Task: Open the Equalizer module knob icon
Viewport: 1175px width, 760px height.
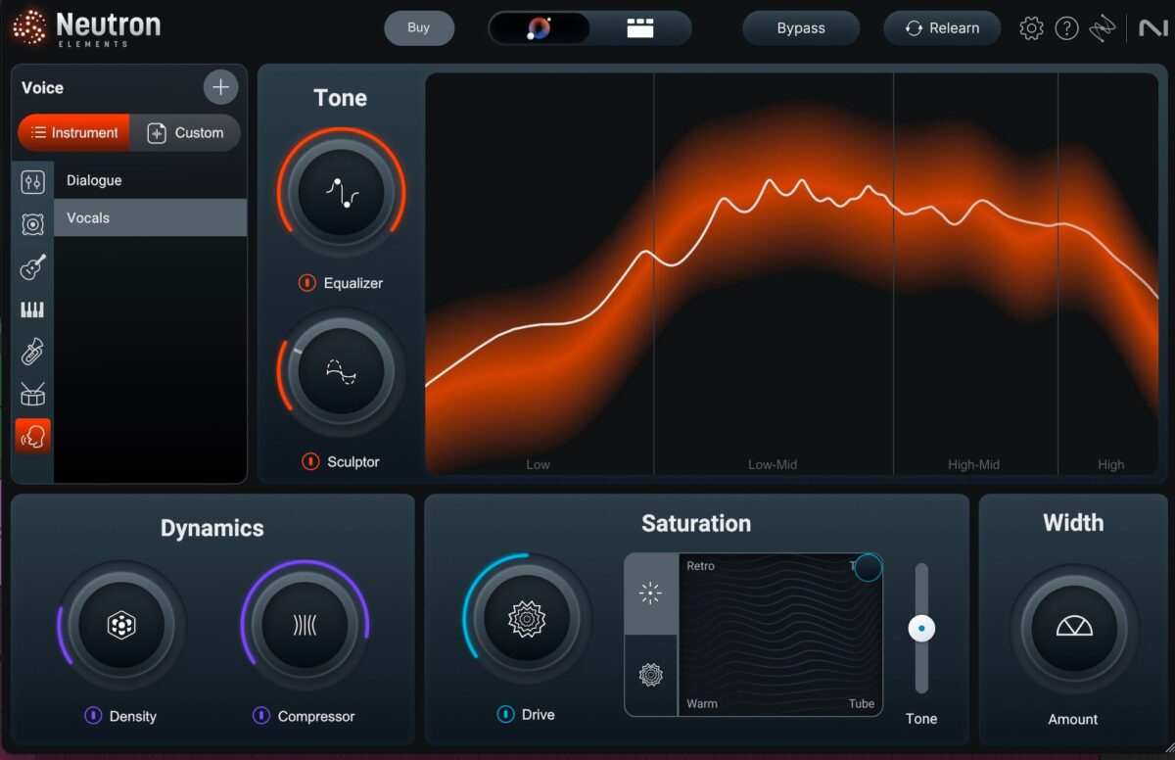Action: point(339,193)
